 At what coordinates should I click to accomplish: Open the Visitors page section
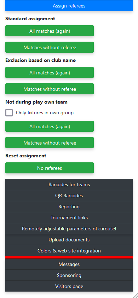click(x=69, y=286)
